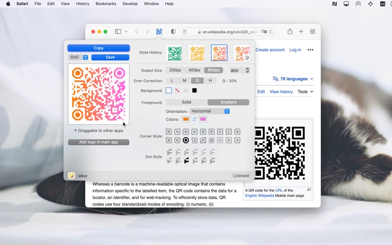Image resolution: width=392 pixels, height=245 pixels.
Task: Open Safari's sidebar toggle icon
Action: pos(118,31)
